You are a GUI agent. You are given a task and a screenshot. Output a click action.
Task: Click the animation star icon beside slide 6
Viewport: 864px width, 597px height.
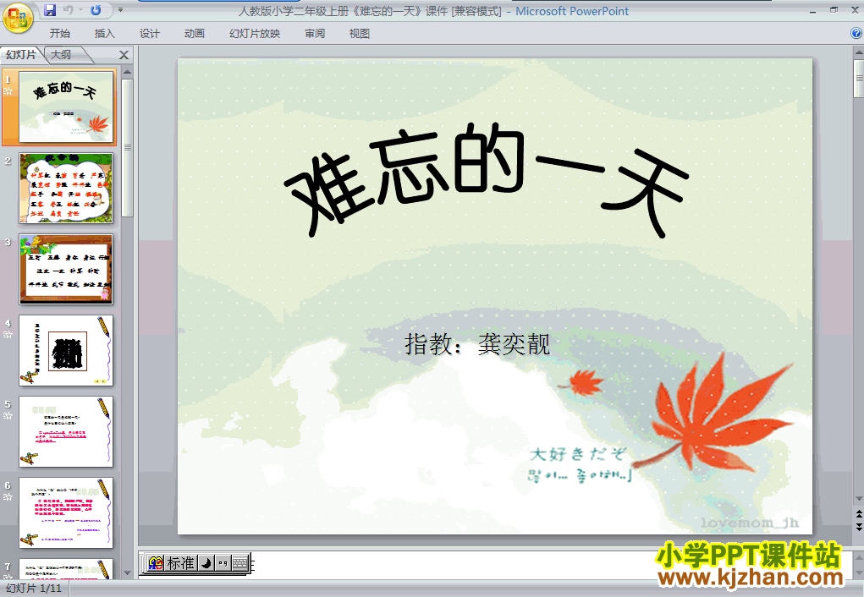pos(8,496)
